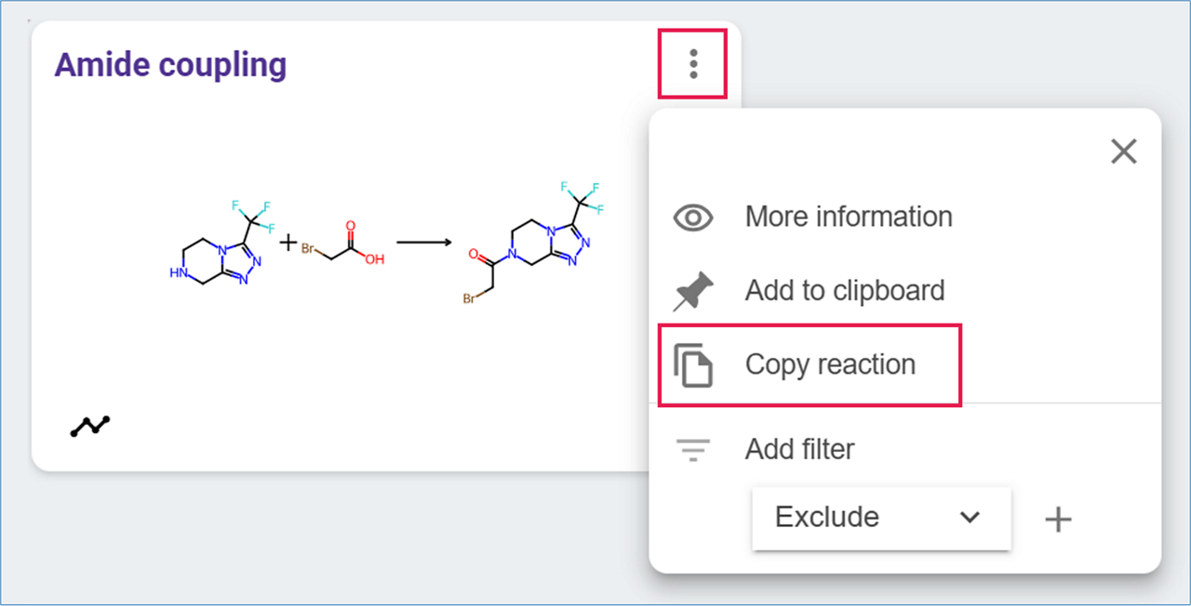Click the plus sign between the reactants
This screenshot has width=1191, height=606.
coord(288,244)
